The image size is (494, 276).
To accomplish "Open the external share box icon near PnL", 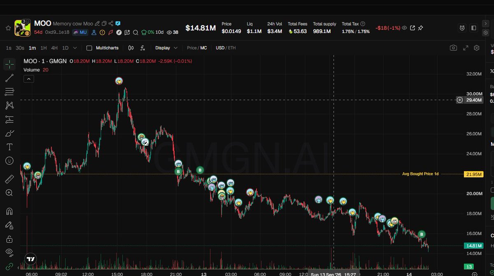I will [x=412, y=28].
